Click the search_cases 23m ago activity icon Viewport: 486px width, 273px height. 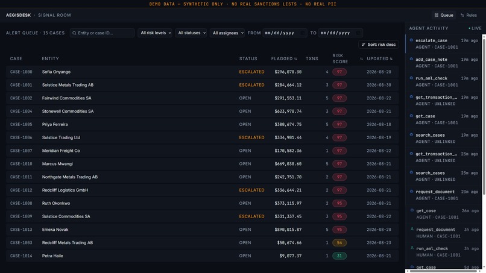click(411, 172)
